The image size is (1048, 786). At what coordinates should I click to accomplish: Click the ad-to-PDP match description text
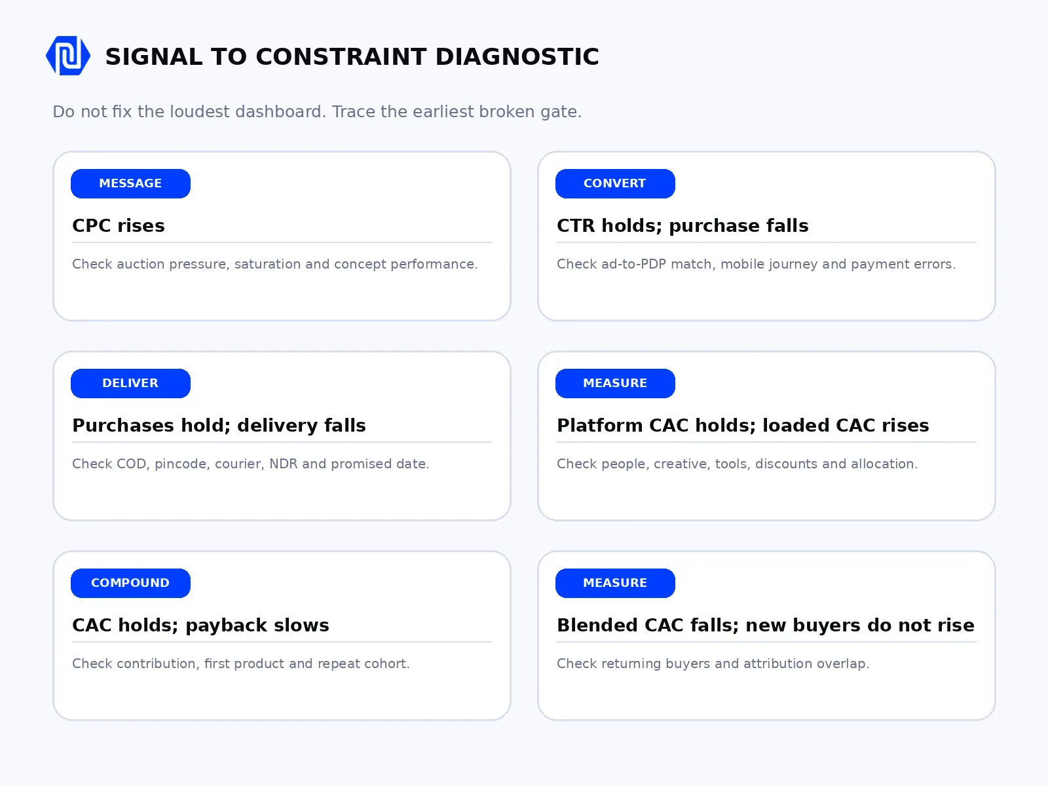(x=757, y=264)
